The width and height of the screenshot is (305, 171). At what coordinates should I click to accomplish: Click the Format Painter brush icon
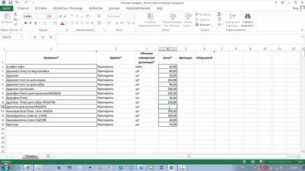click(x=15, y=24)
